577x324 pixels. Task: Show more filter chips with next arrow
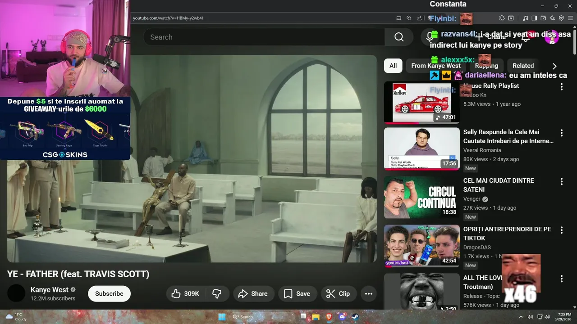[x=554, y=66]
